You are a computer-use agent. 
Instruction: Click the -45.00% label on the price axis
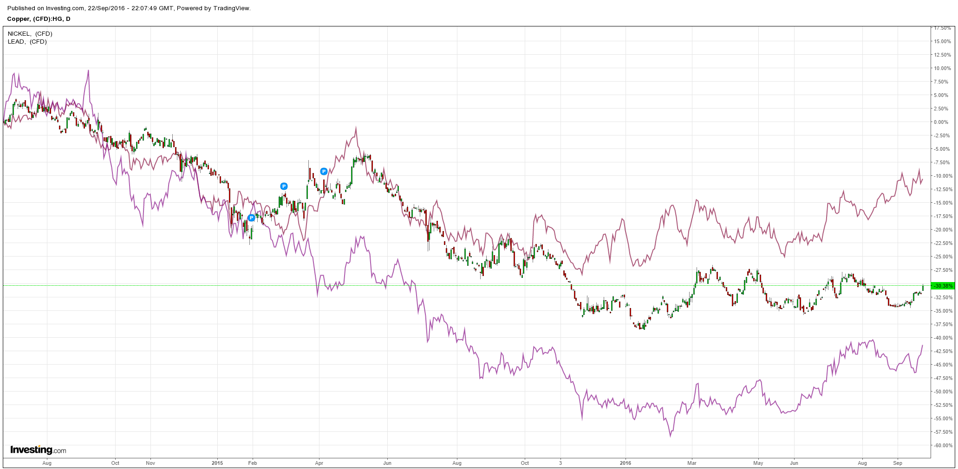coord(942,365)
